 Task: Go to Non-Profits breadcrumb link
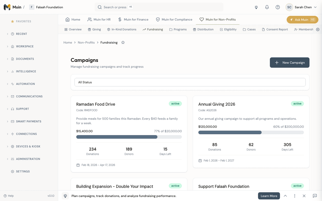86,42
